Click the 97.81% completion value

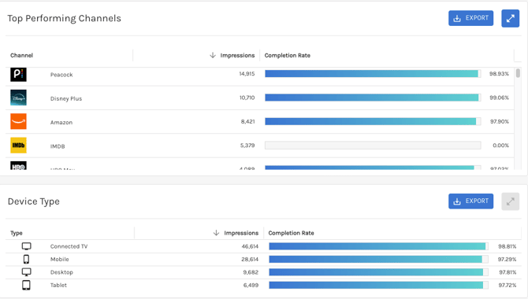pos(508,272)
